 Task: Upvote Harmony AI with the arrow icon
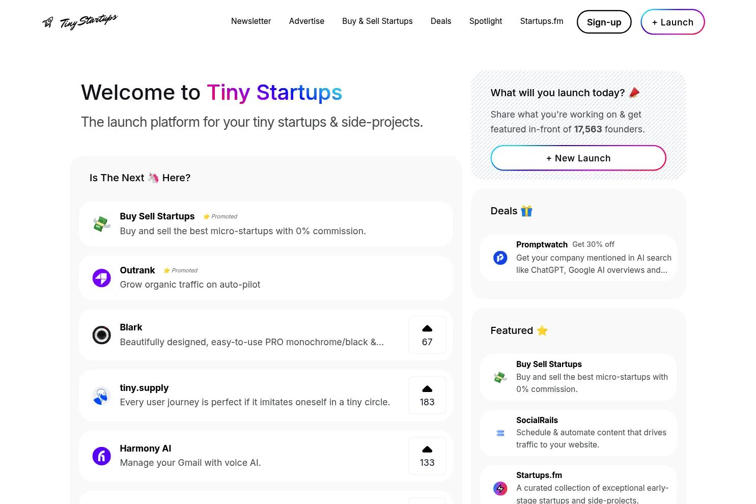pyautogui.click(x=427, y=450)
